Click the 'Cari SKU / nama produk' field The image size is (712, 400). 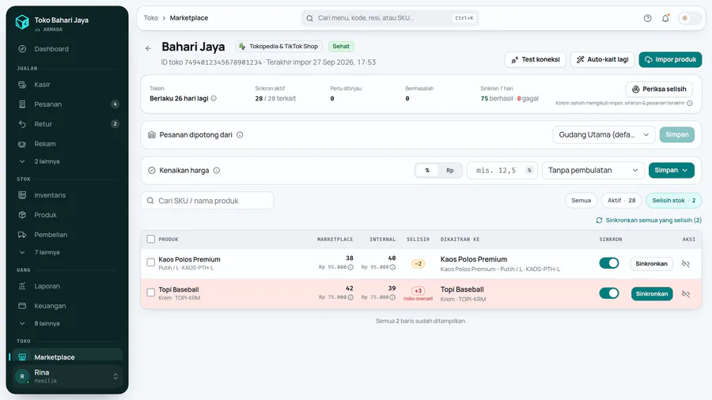(x=207, y=201)
